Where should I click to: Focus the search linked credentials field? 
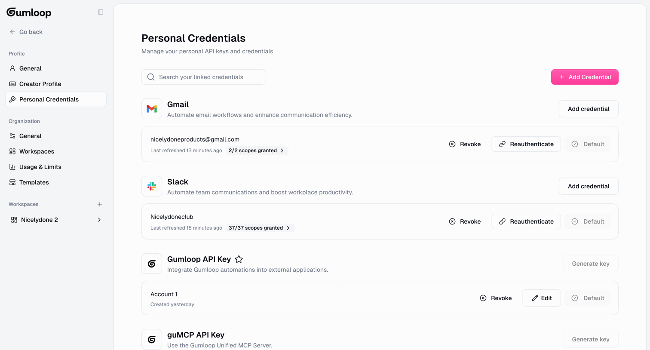[x=203, y=77]
